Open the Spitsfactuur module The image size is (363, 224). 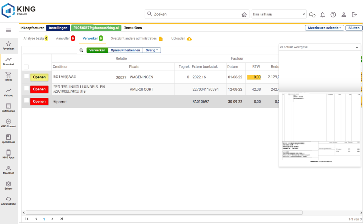(x=9, y=108)
